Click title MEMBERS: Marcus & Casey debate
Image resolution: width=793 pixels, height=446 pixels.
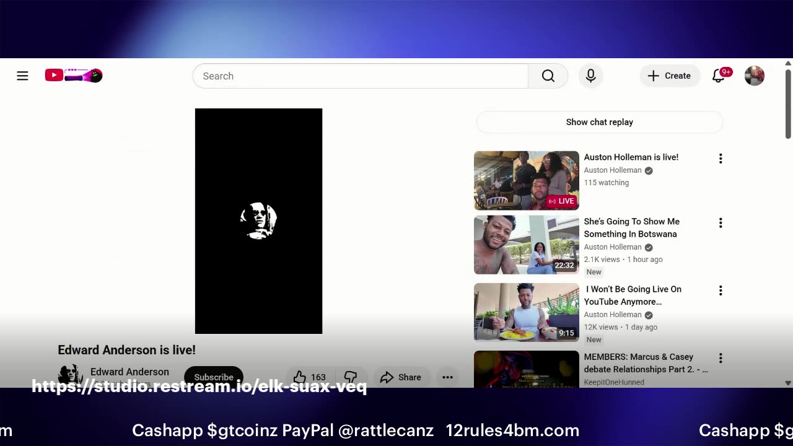pyautogui.click(x=646, y=363)
